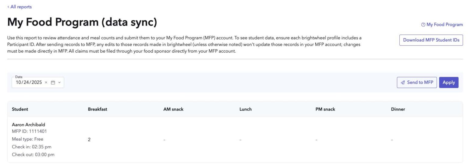Click the help circle icon beside My Food Program
This screenshot has width=468, height=168.
[x=423, y=25]
